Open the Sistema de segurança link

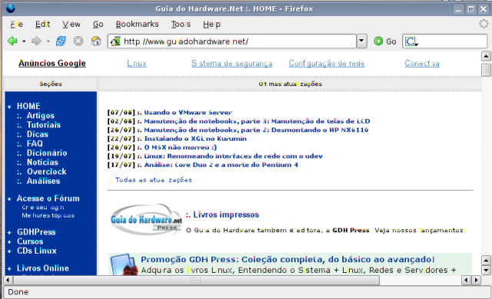point(232,63)
